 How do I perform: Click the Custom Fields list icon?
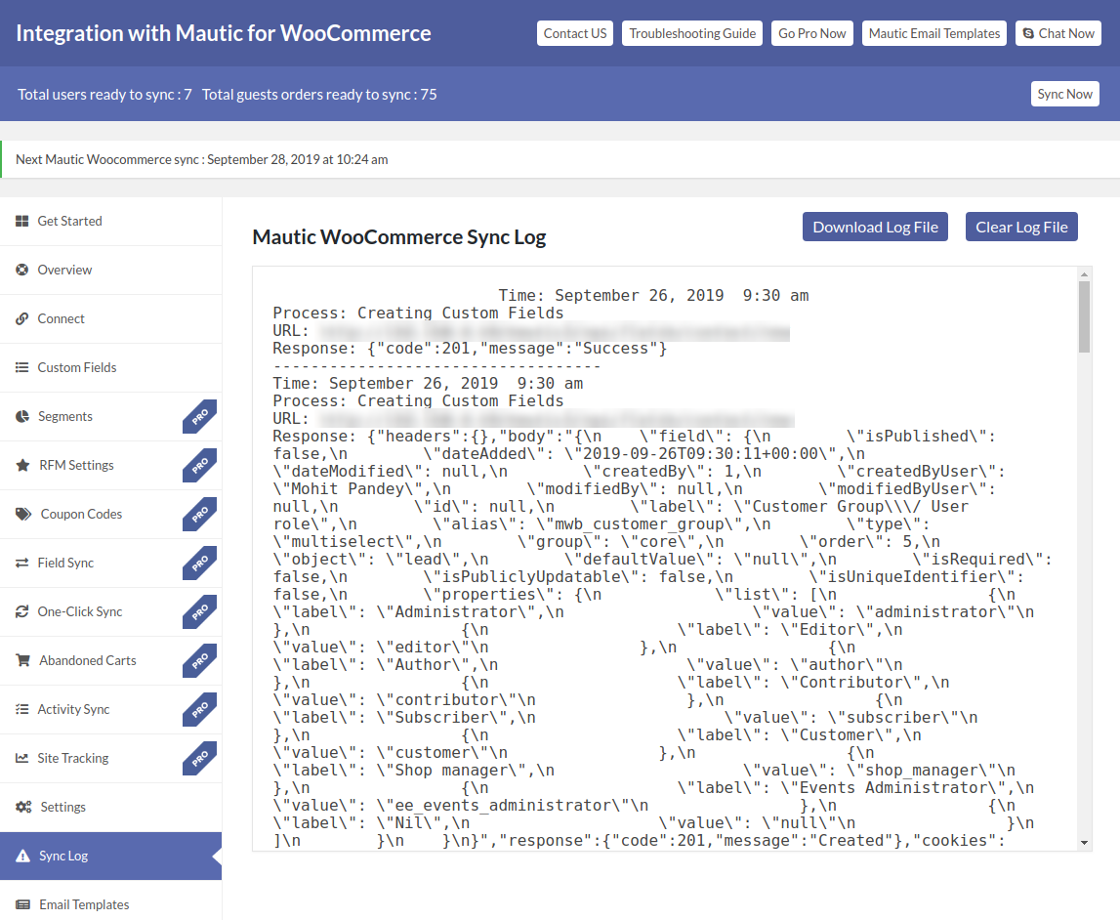pos(22,367)
